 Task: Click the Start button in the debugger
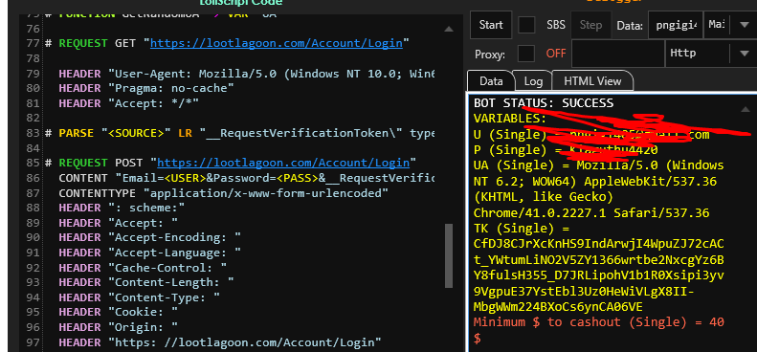(491, 25)
